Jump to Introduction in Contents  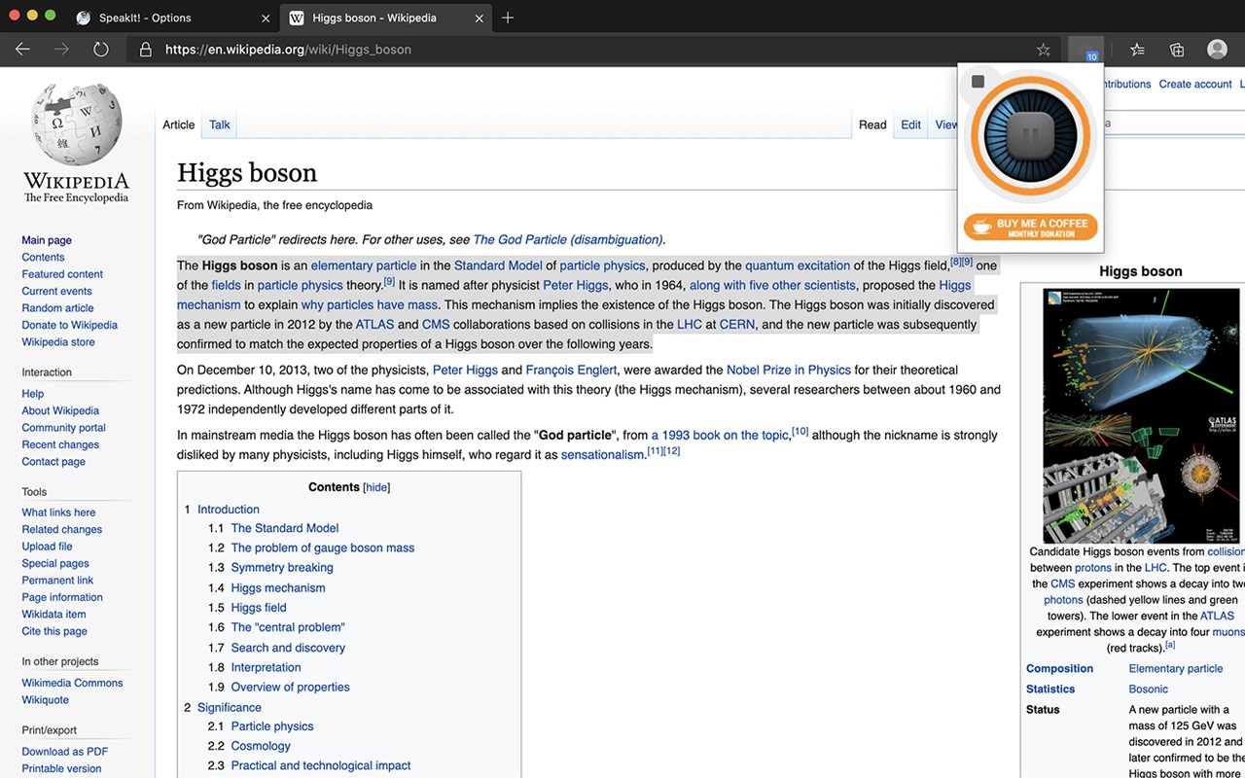point(229,510)
